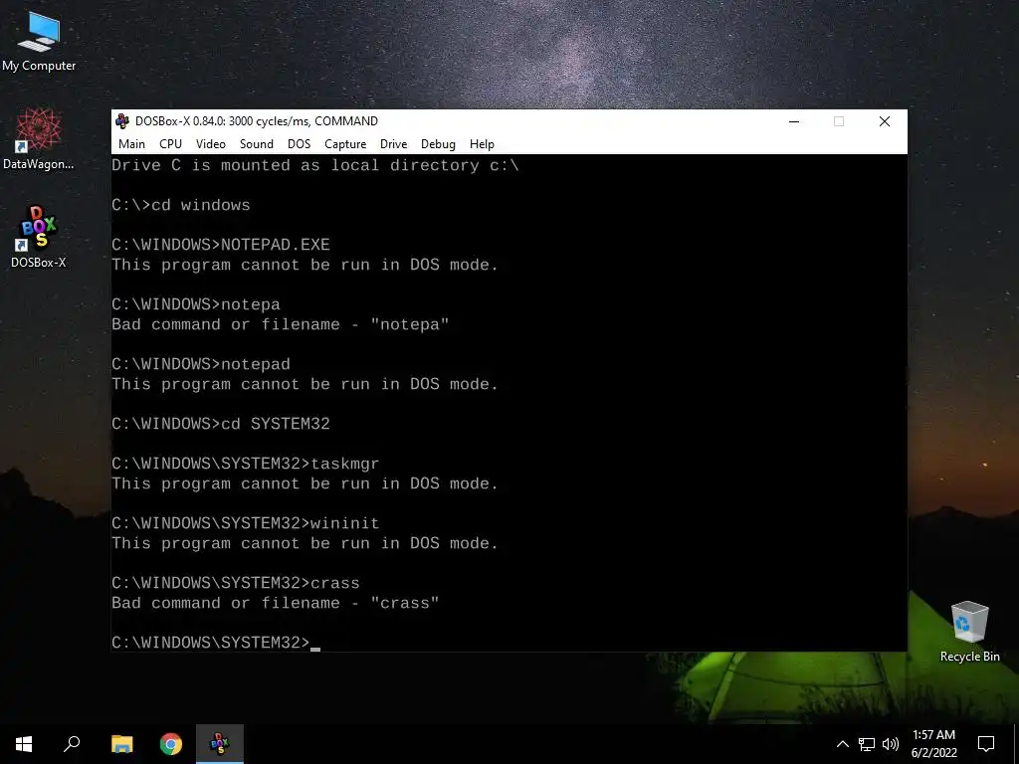Screen dimensions: 1019x764
Task: Click the final prompt with the cursor
Action: click(x=216, y=644)
